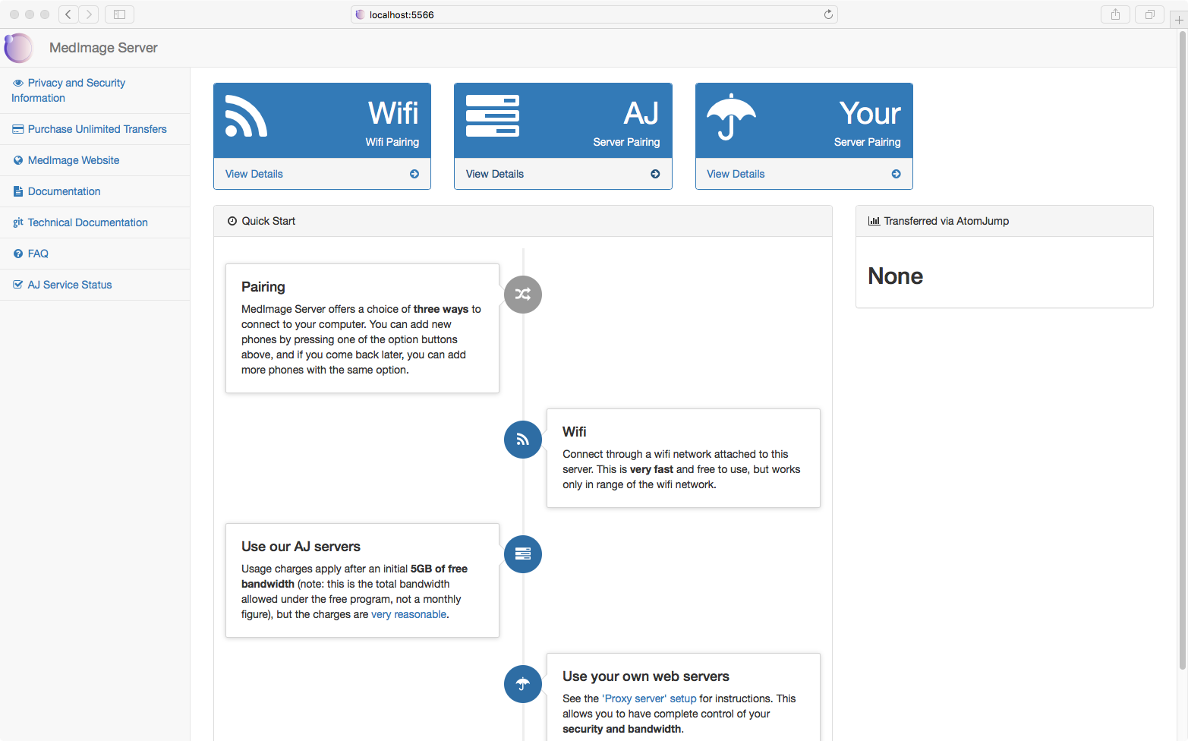Viewport: 1188px width, 741px height.
Task: Click the 'Use your own web servers' heading
Action: (x=646, y=676)
